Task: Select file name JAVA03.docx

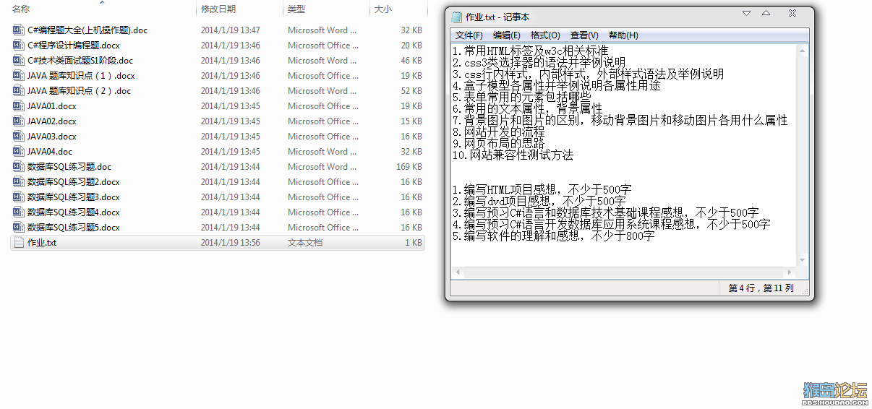Action: point(52,137)
